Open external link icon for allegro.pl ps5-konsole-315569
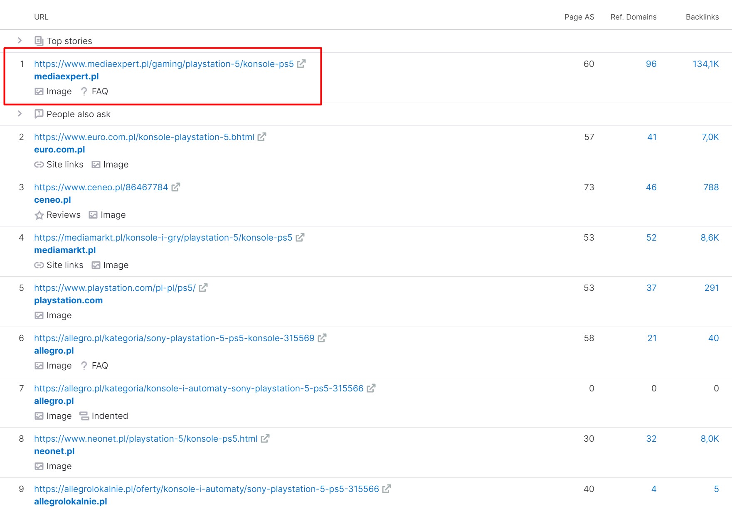The image size is (732, 509). pyautogui.click(x=322, y=338)
